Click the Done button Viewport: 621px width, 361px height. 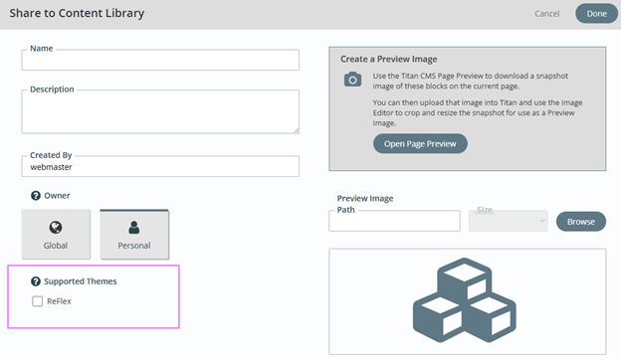click(x=596, y=14)
